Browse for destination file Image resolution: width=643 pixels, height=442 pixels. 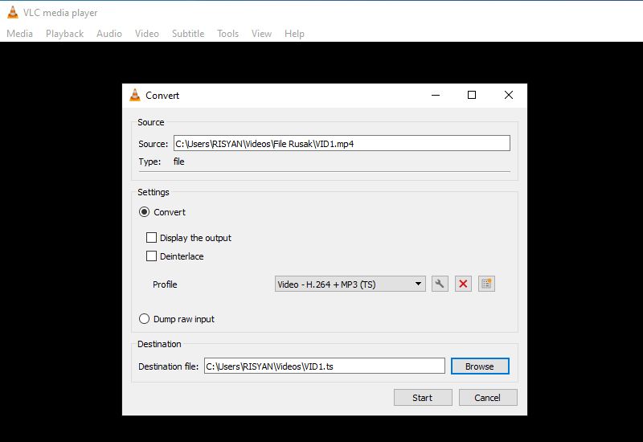(x=480, y=366)
